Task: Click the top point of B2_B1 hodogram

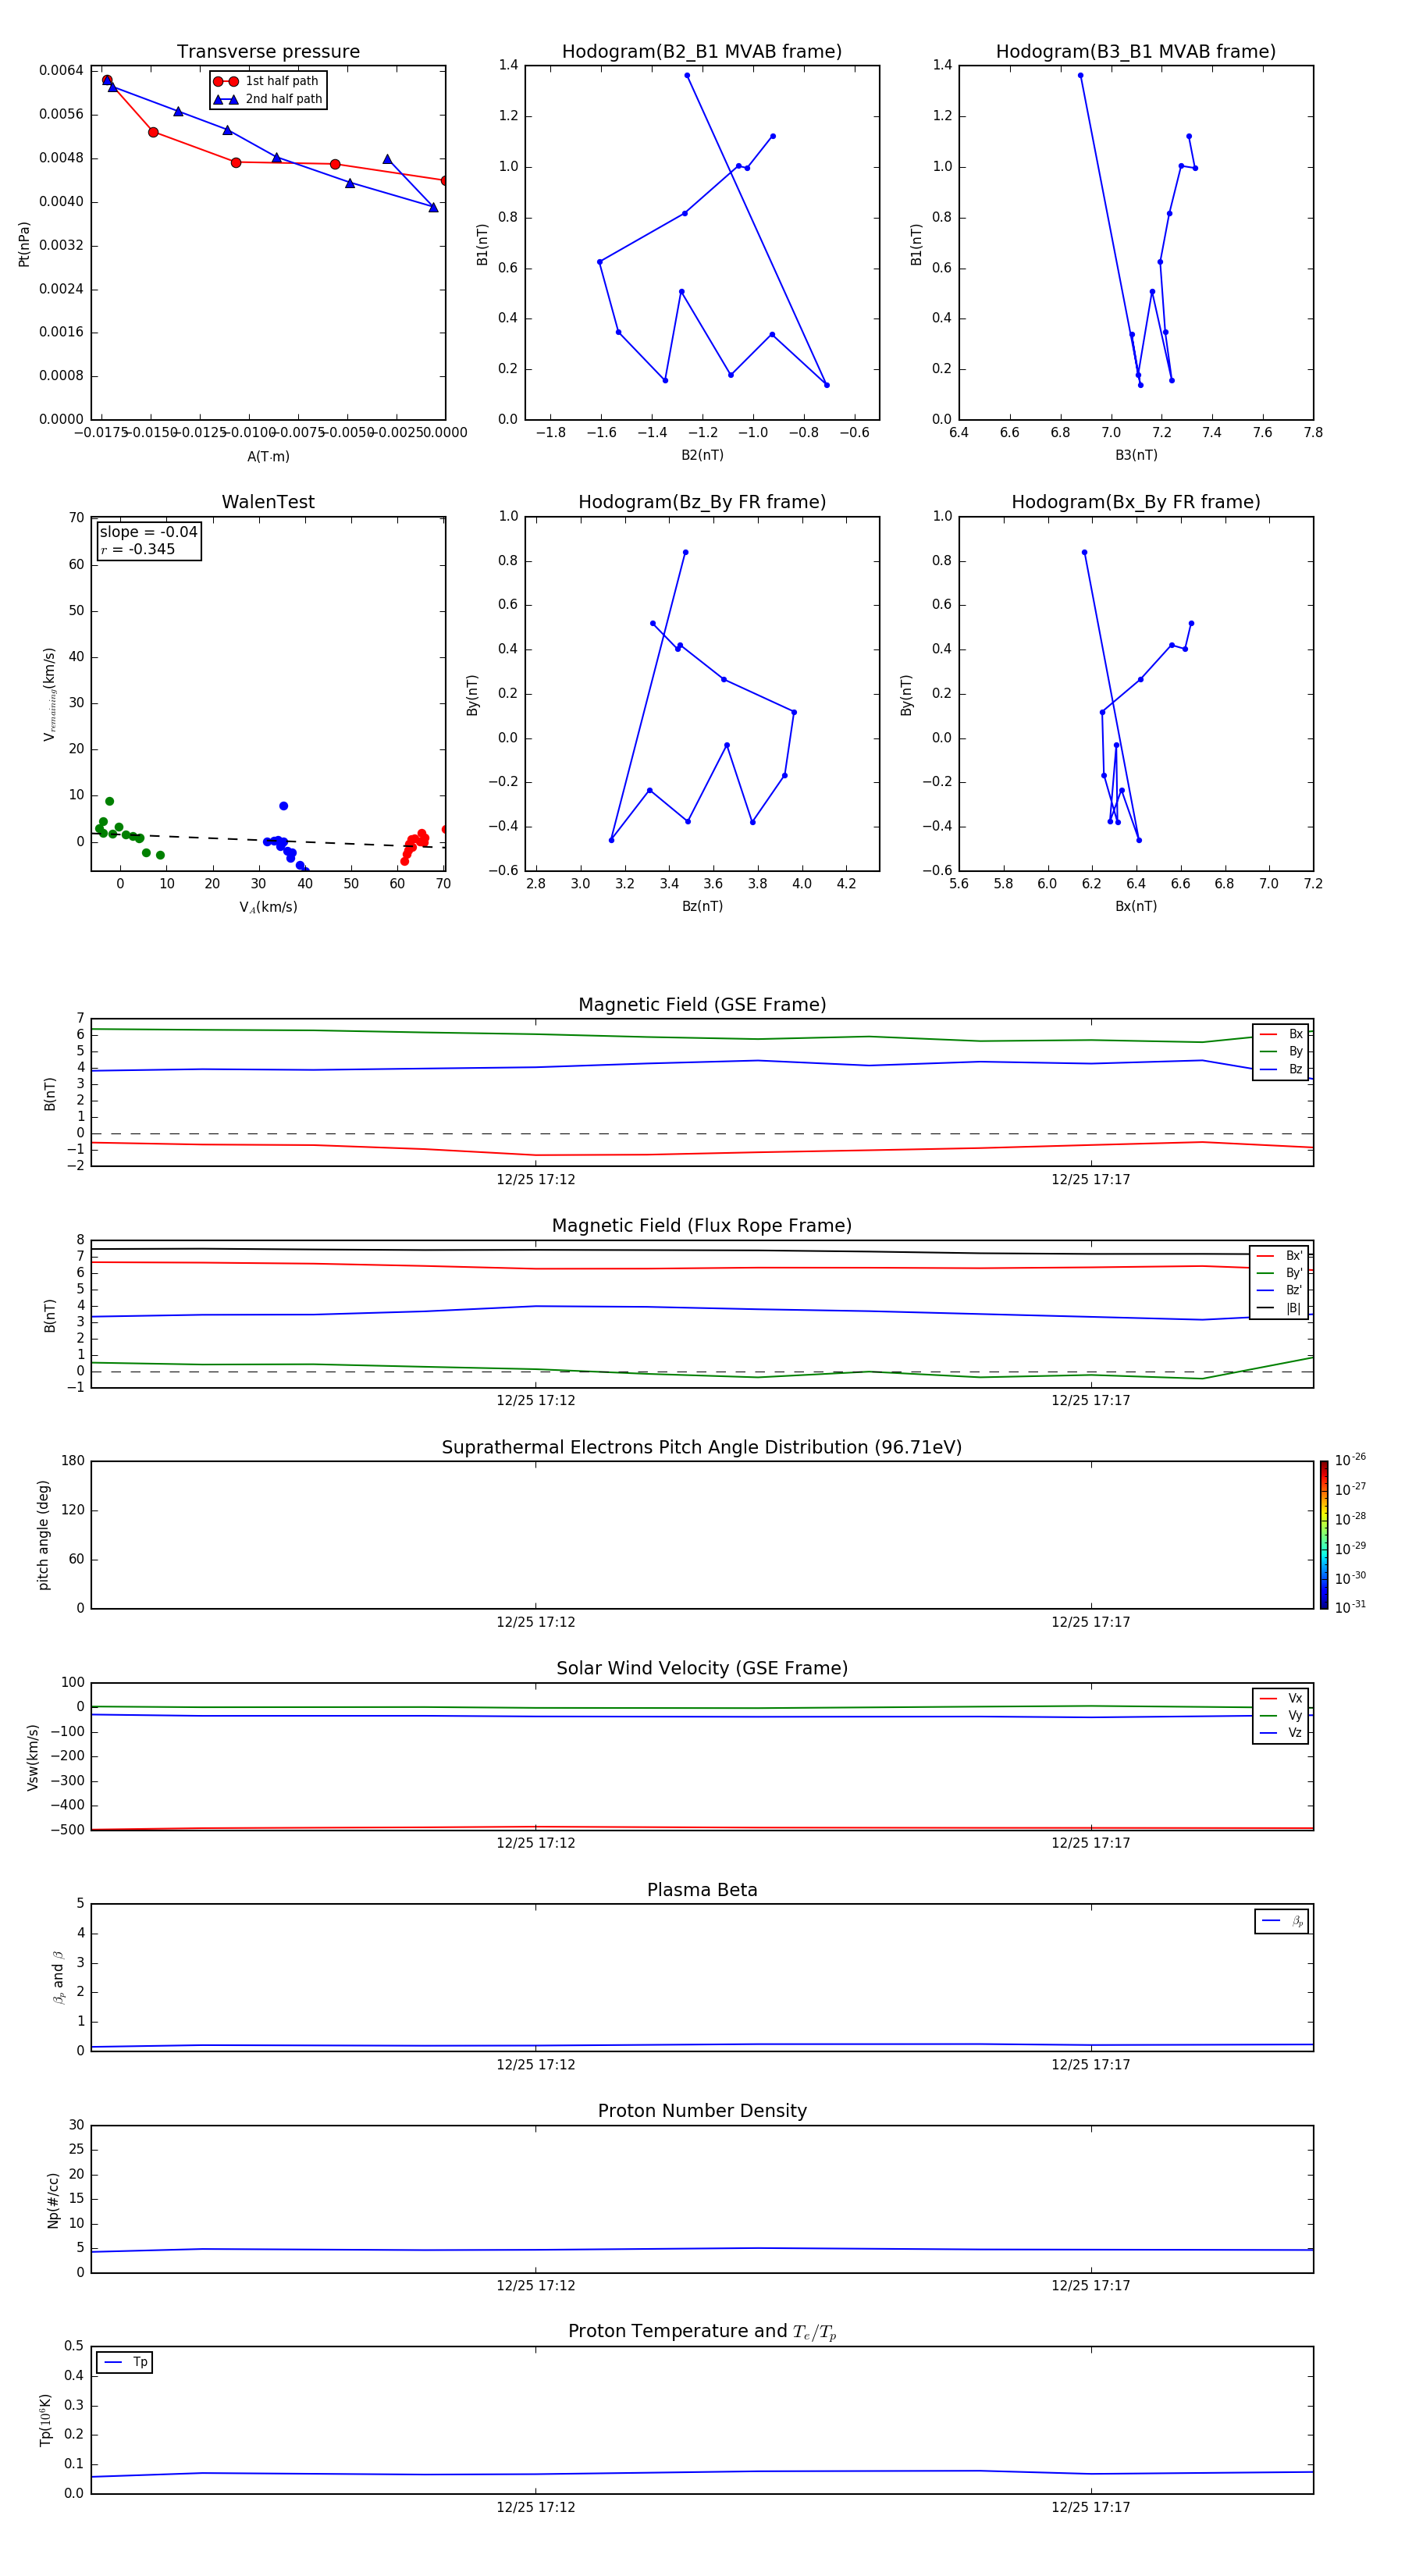Action: [687, 75]
